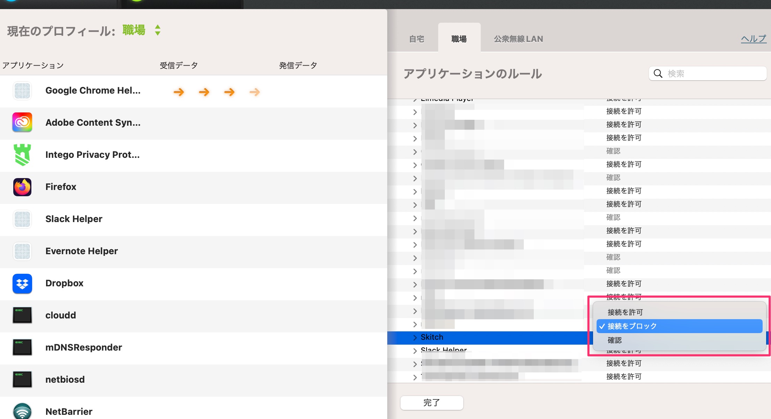The image size is (771, 419).
Task: Click the アプリケーション column header
Action: (33, 65)
